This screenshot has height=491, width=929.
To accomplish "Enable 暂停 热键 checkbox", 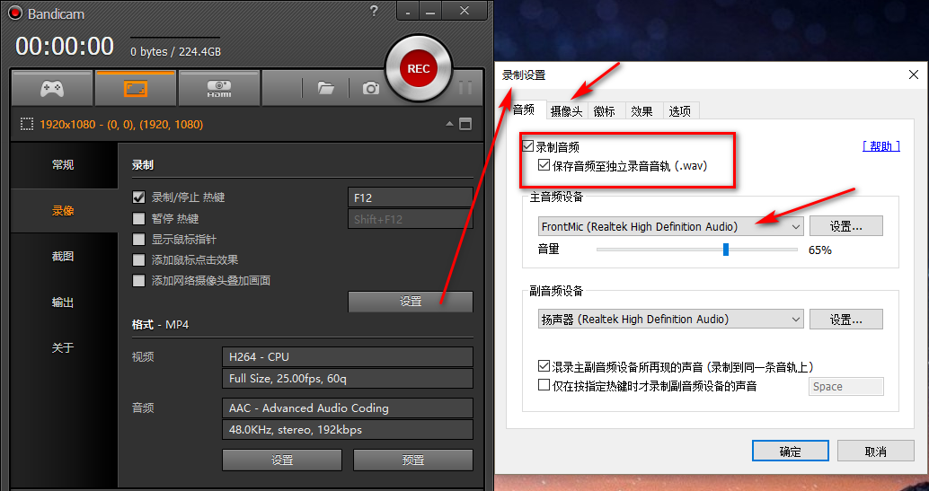I will coord(138,218).
